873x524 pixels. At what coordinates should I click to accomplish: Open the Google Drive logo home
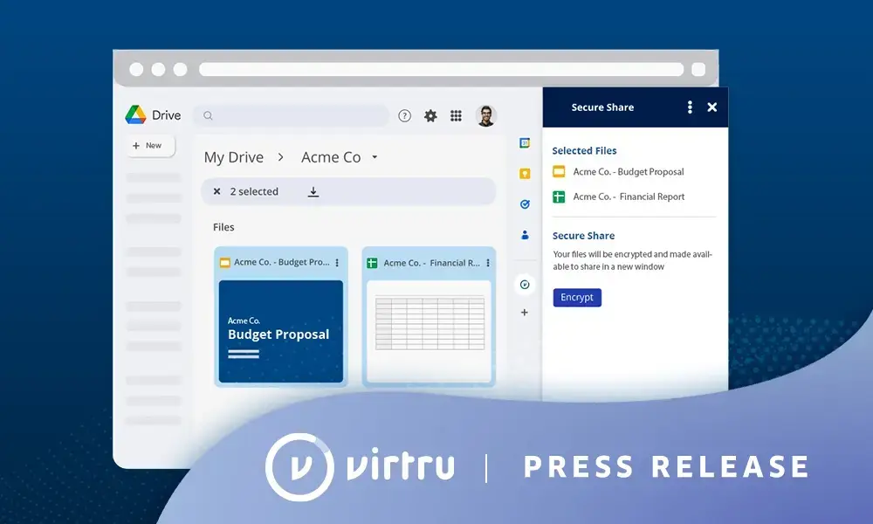(x=153, y=114)
